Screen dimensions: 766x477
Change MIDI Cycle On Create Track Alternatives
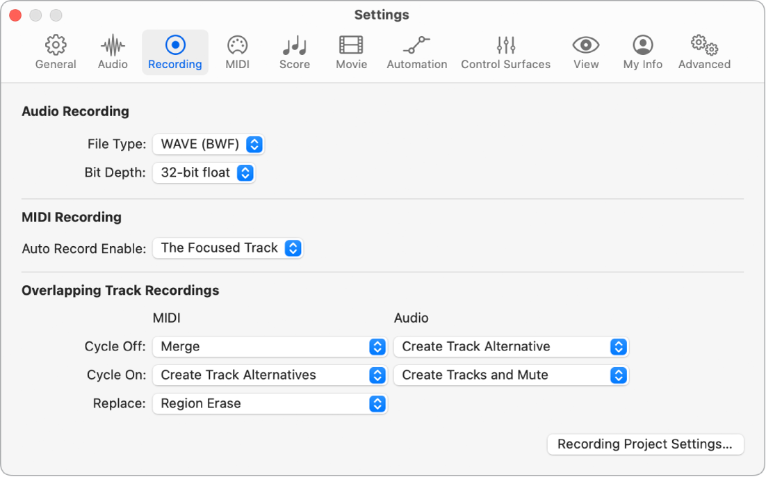269,375
